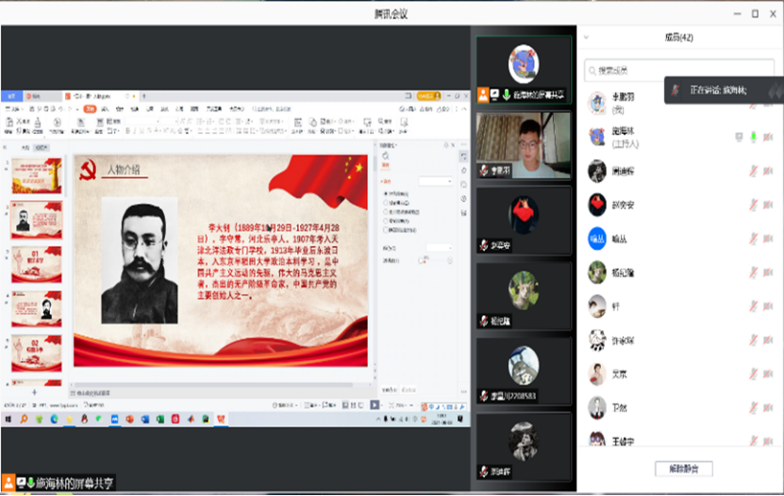Open the fill dropdown in the properties pane
The height and width of the screenshot is (496, 784).
pos(435,180)
